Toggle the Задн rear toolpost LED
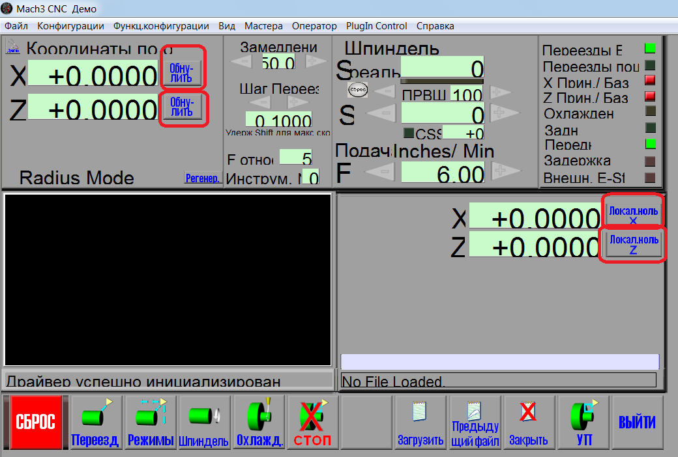This screenshot has height=457, width=678. [651, 128]
